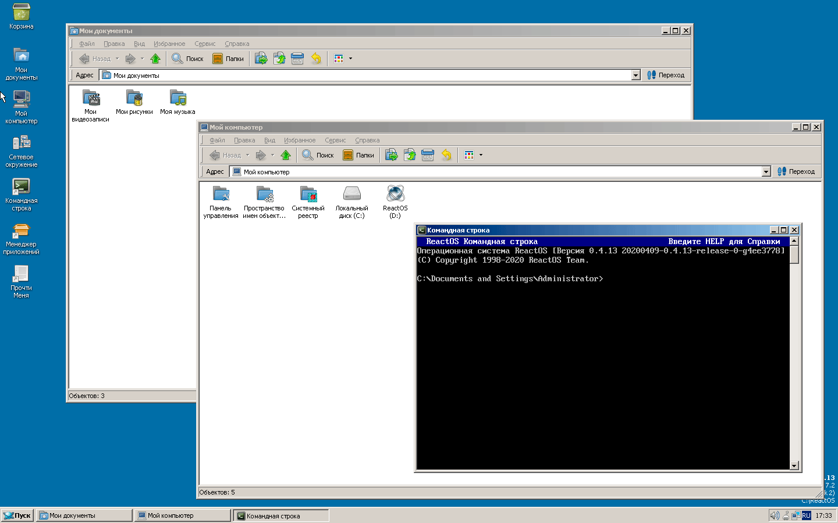
Task: Select the Системный реестр icon
Action: tap(308, 194)
